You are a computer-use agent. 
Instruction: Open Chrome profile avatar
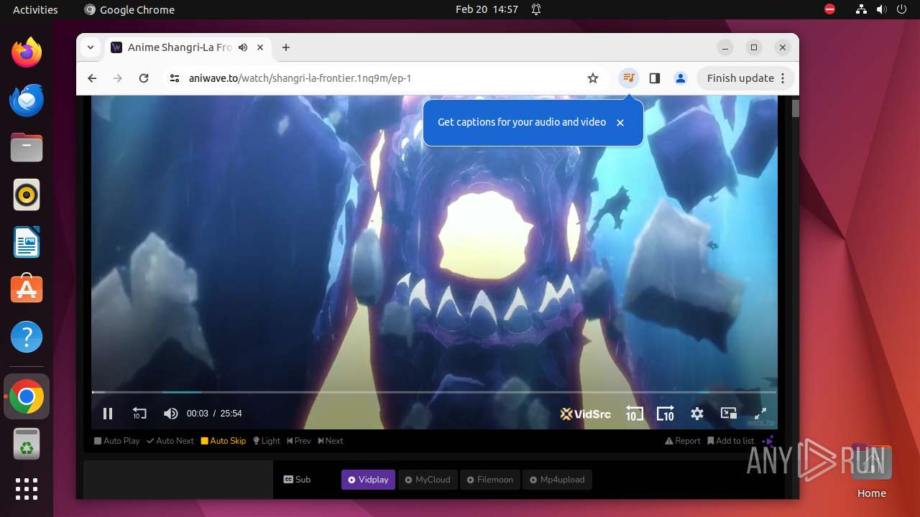pos(681,78)
